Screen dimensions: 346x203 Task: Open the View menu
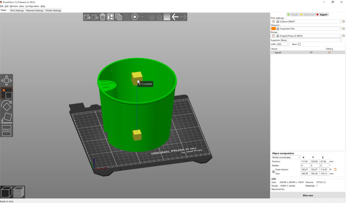(22, 6)
